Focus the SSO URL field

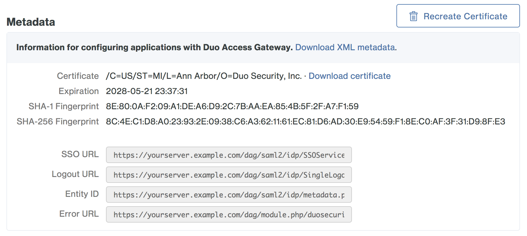point(229,155)
